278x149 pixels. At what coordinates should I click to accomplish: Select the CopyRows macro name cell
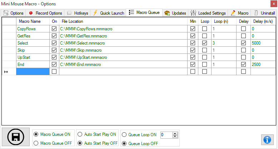point(33,29)
